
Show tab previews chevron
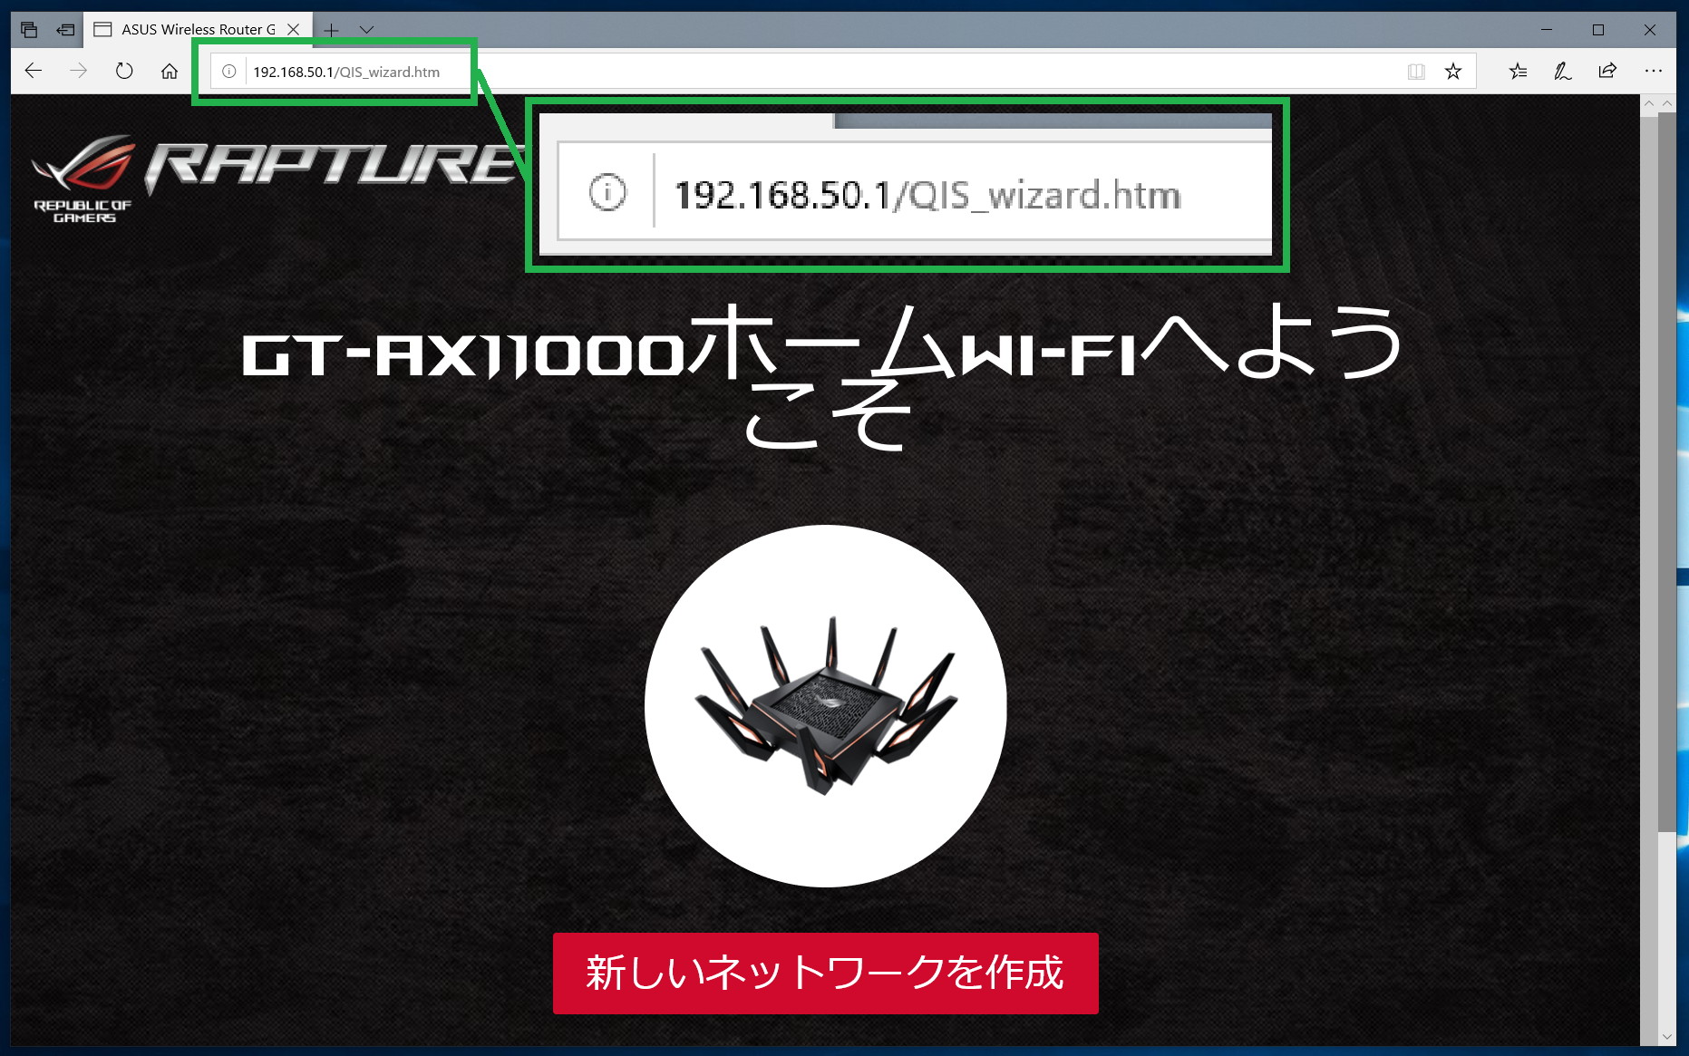point(366,30)
